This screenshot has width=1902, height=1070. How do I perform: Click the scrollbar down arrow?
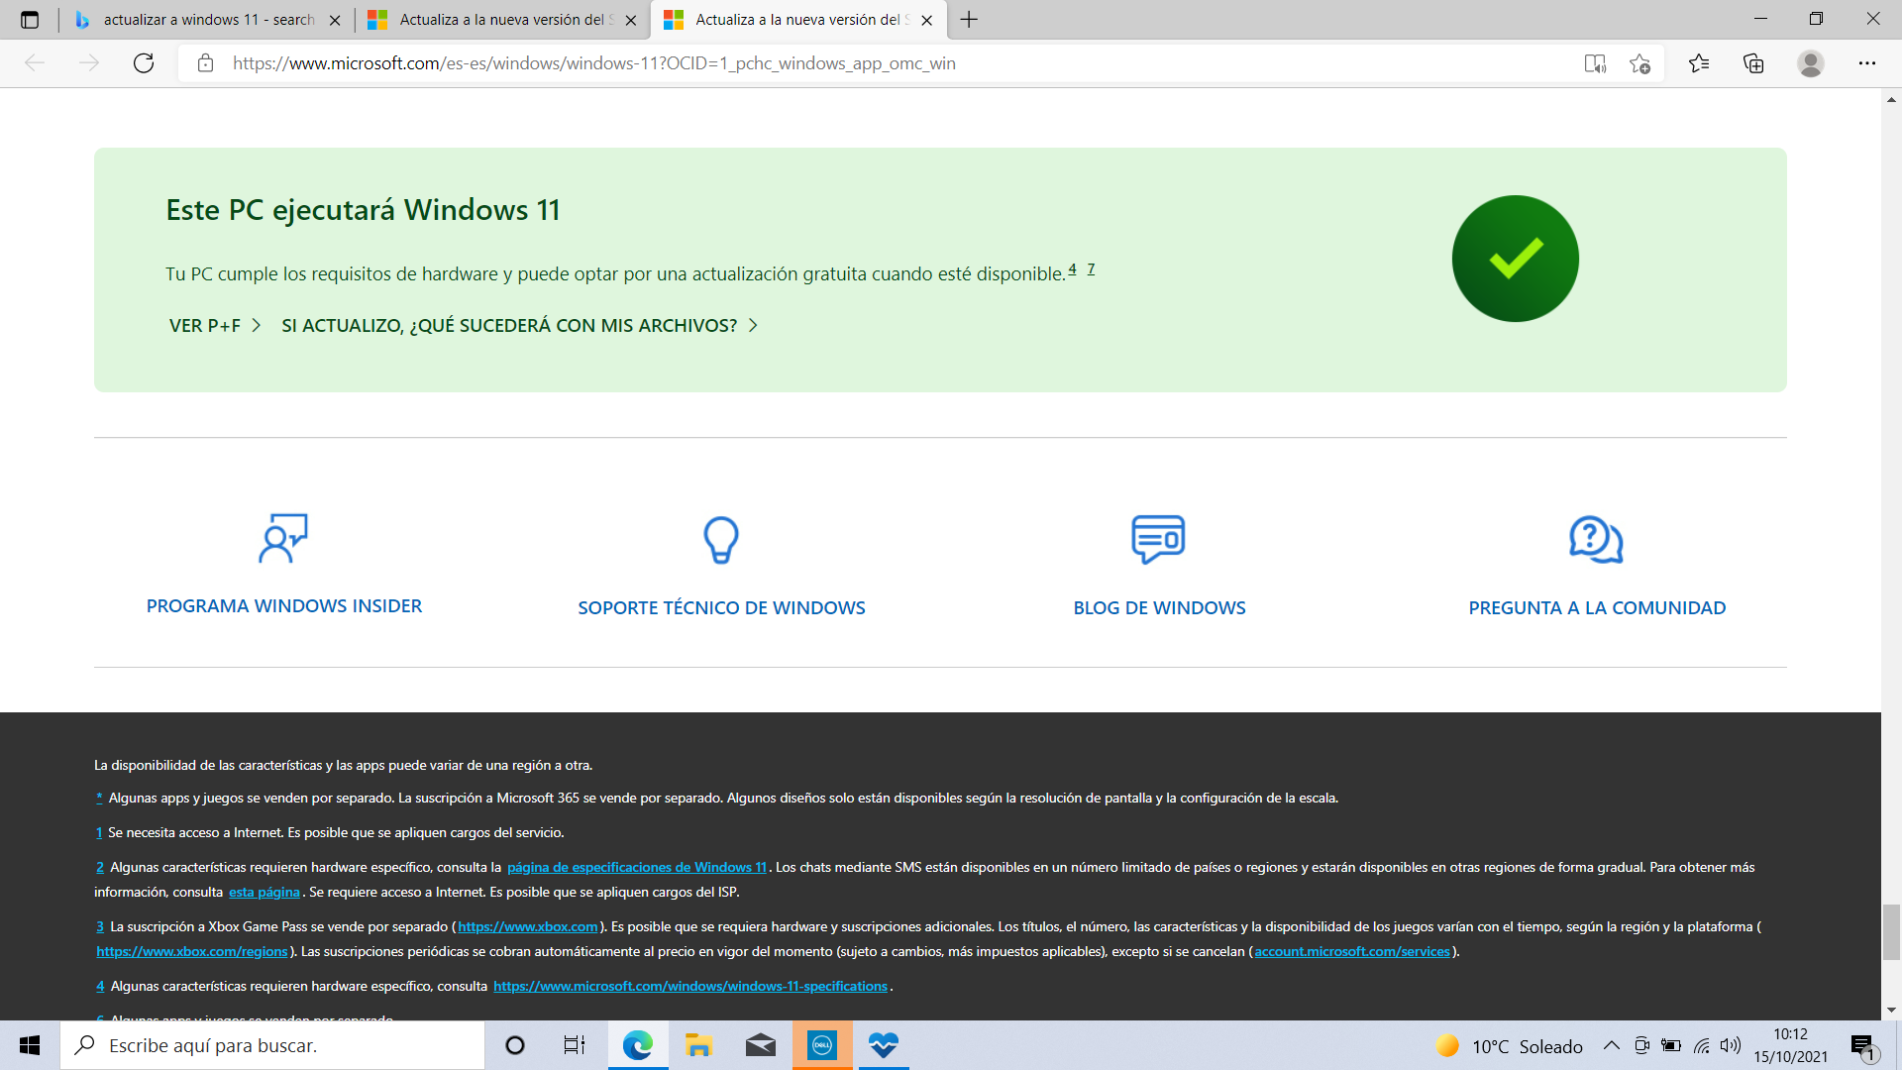1891,1010
